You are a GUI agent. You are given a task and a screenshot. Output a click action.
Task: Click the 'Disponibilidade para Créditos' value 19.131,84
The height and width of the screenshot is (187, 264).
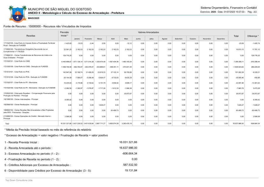point(131,171)
